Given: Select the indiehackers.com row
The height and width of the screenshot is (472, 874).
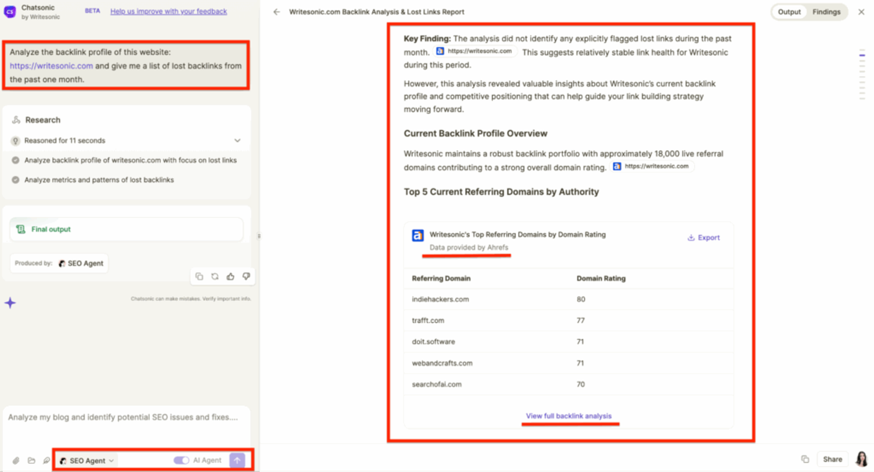Looking at the screenshot, I should 569,299.
